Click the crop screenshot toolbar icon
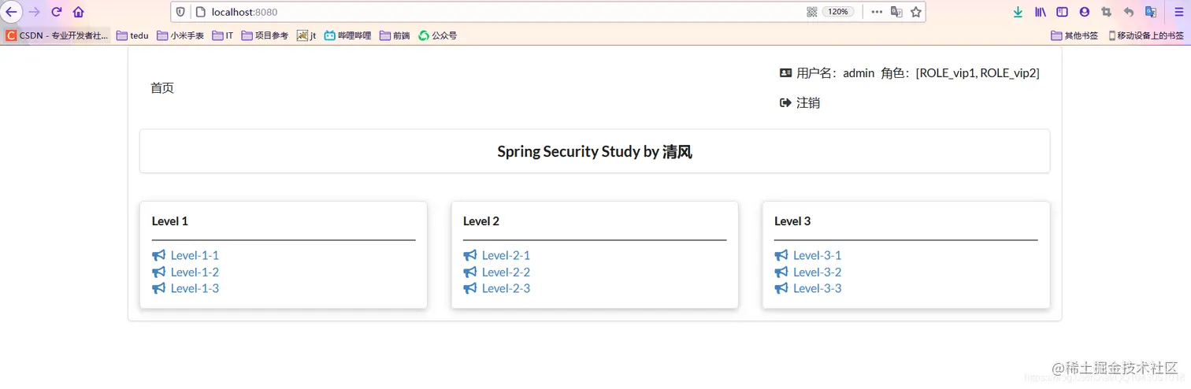1191x389 pixels. 1107,12
